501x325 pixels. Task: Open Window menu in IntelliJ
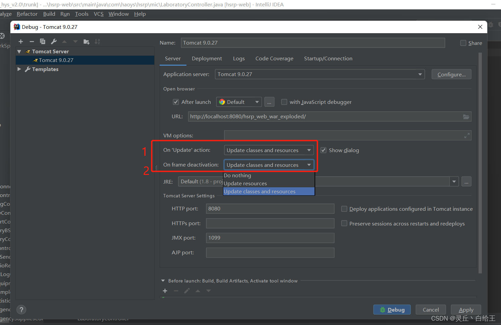[119, 14]
